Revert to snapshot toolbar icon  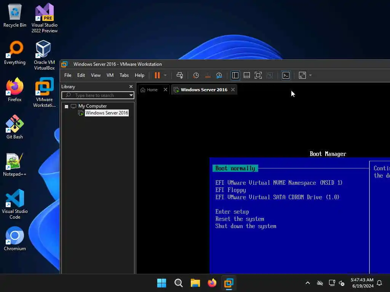click(x=208, y=75)
